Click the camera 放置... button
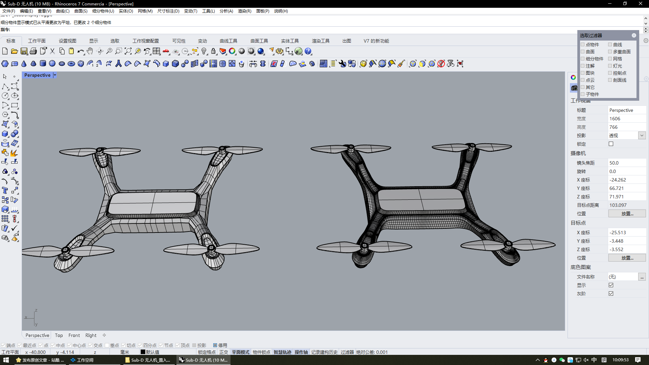The height and width of the screenshot is (365, 649). coord(627,214)
